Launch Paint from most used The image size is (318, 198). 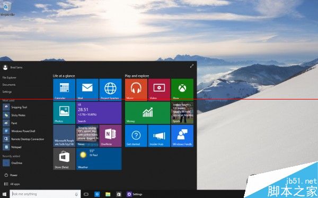pyautogui.click(x=10, y=123)
